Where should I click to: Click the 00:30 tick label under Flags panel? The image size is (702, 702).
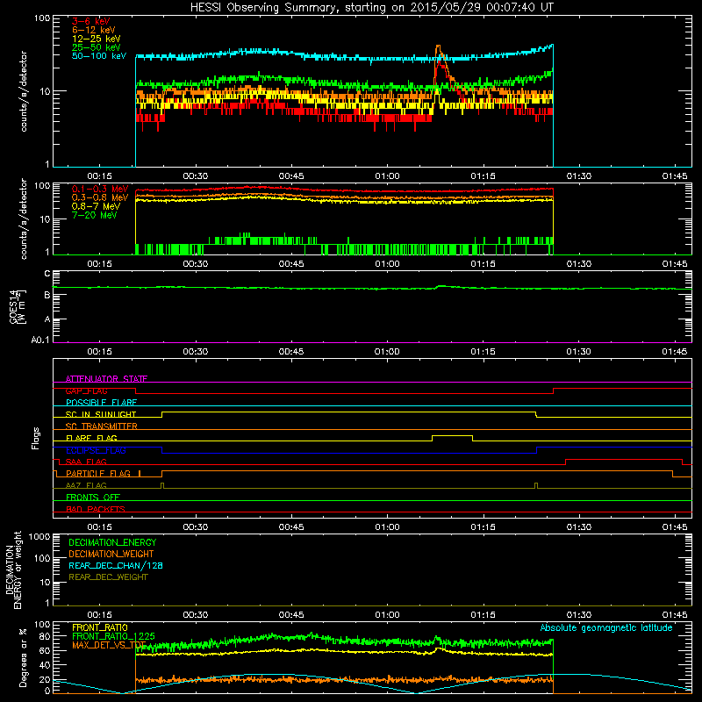[195, 527]
